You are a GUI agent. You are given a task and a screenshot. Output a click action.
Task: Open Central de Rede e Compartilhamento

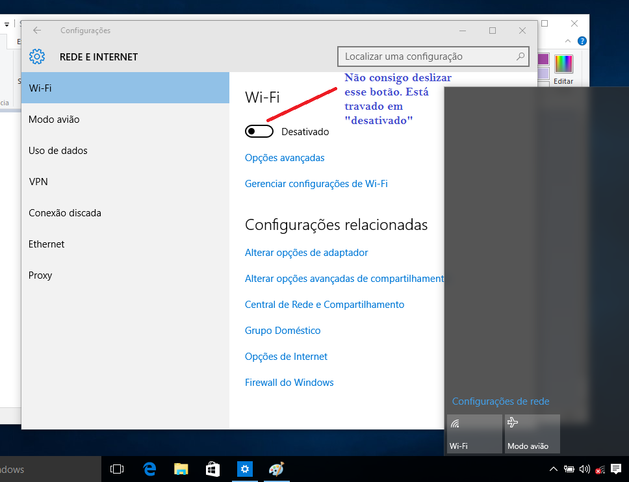(x=324, y=305)
